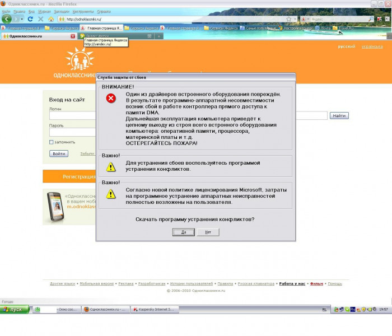The height and width of the screenshot is (336, 392).
Task: Open the Вид menu
Action: point(31,12)
